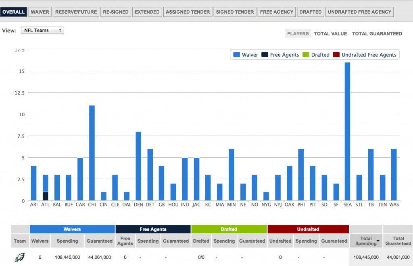Screen dimensions: 413x266
Task: Select the Re-Signed tab
Action: pos(115,12)
